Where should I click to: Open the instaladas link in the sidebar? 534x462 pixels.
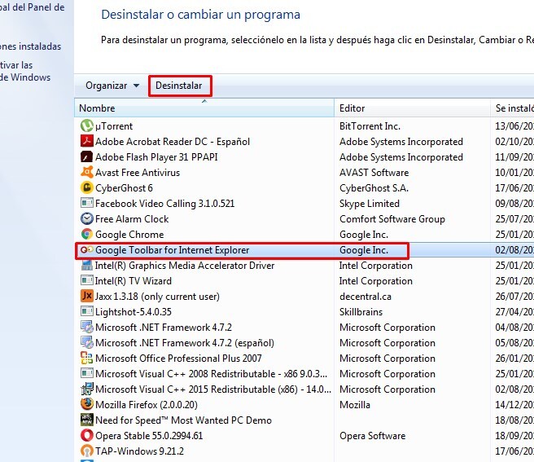click(x=30, y=46)
